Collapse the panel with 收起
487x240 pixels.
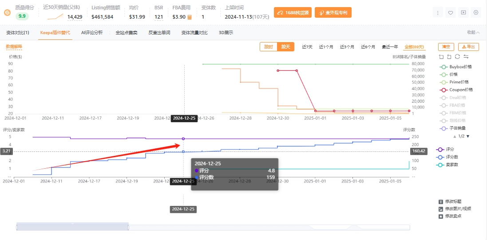point(474,32)
